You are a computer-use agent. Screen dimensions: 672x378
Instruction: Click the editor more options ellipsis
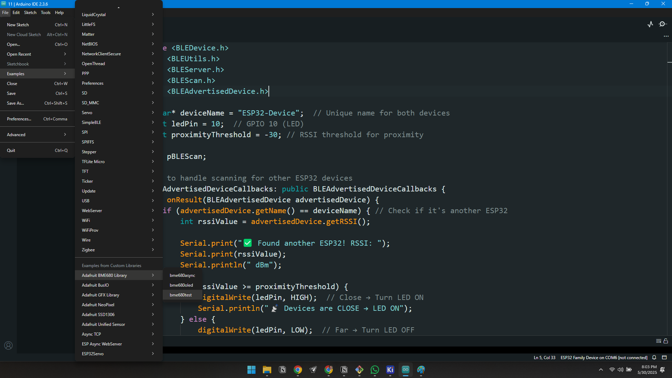[666, 36]
